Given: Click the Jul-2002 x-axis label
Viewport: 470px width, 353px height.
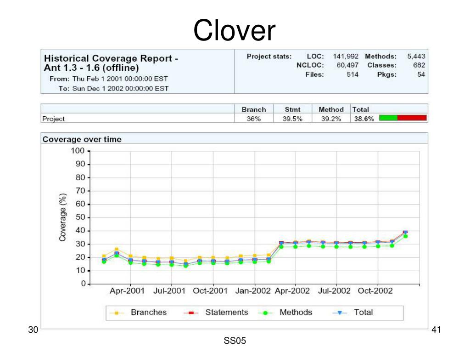Looking at the screenshot, I should (x=334, y=291).
